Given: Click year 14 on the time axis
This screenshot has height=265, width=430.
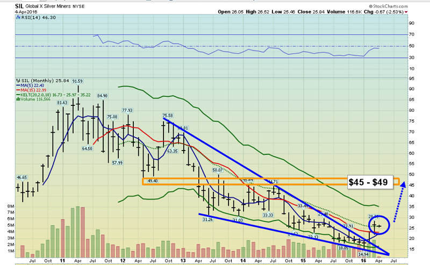Looking at the screenshot, I should tap(243, 261).
